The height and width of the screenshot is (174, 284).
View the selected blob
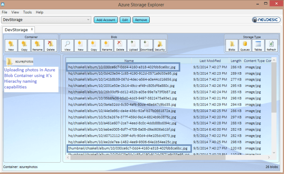(67, 45)
